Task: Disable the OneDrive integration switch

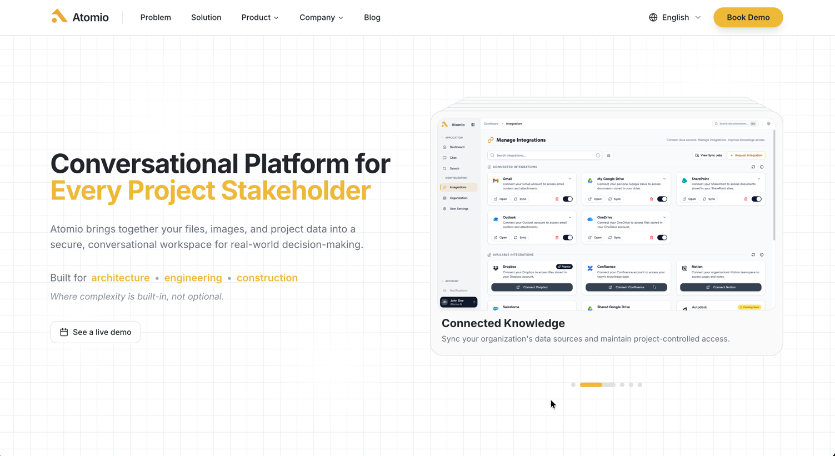Action: click(x=662, y=238)
